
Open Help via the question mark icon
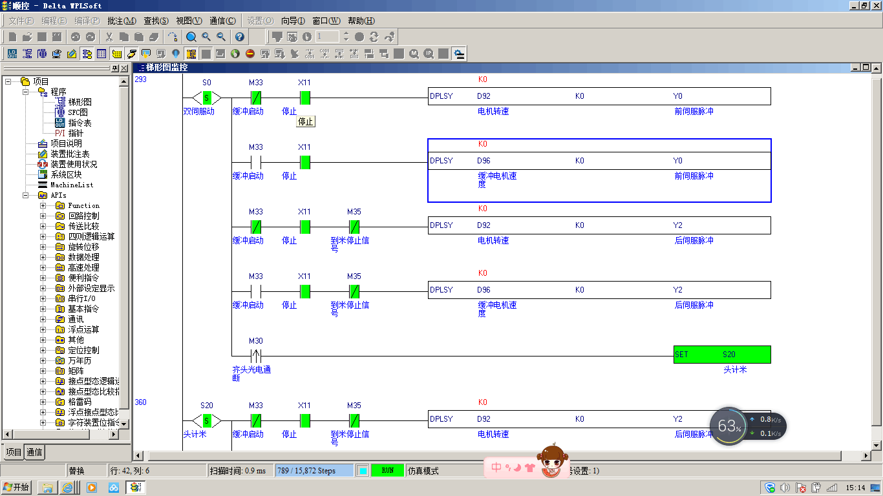click(x=239, y=37)
